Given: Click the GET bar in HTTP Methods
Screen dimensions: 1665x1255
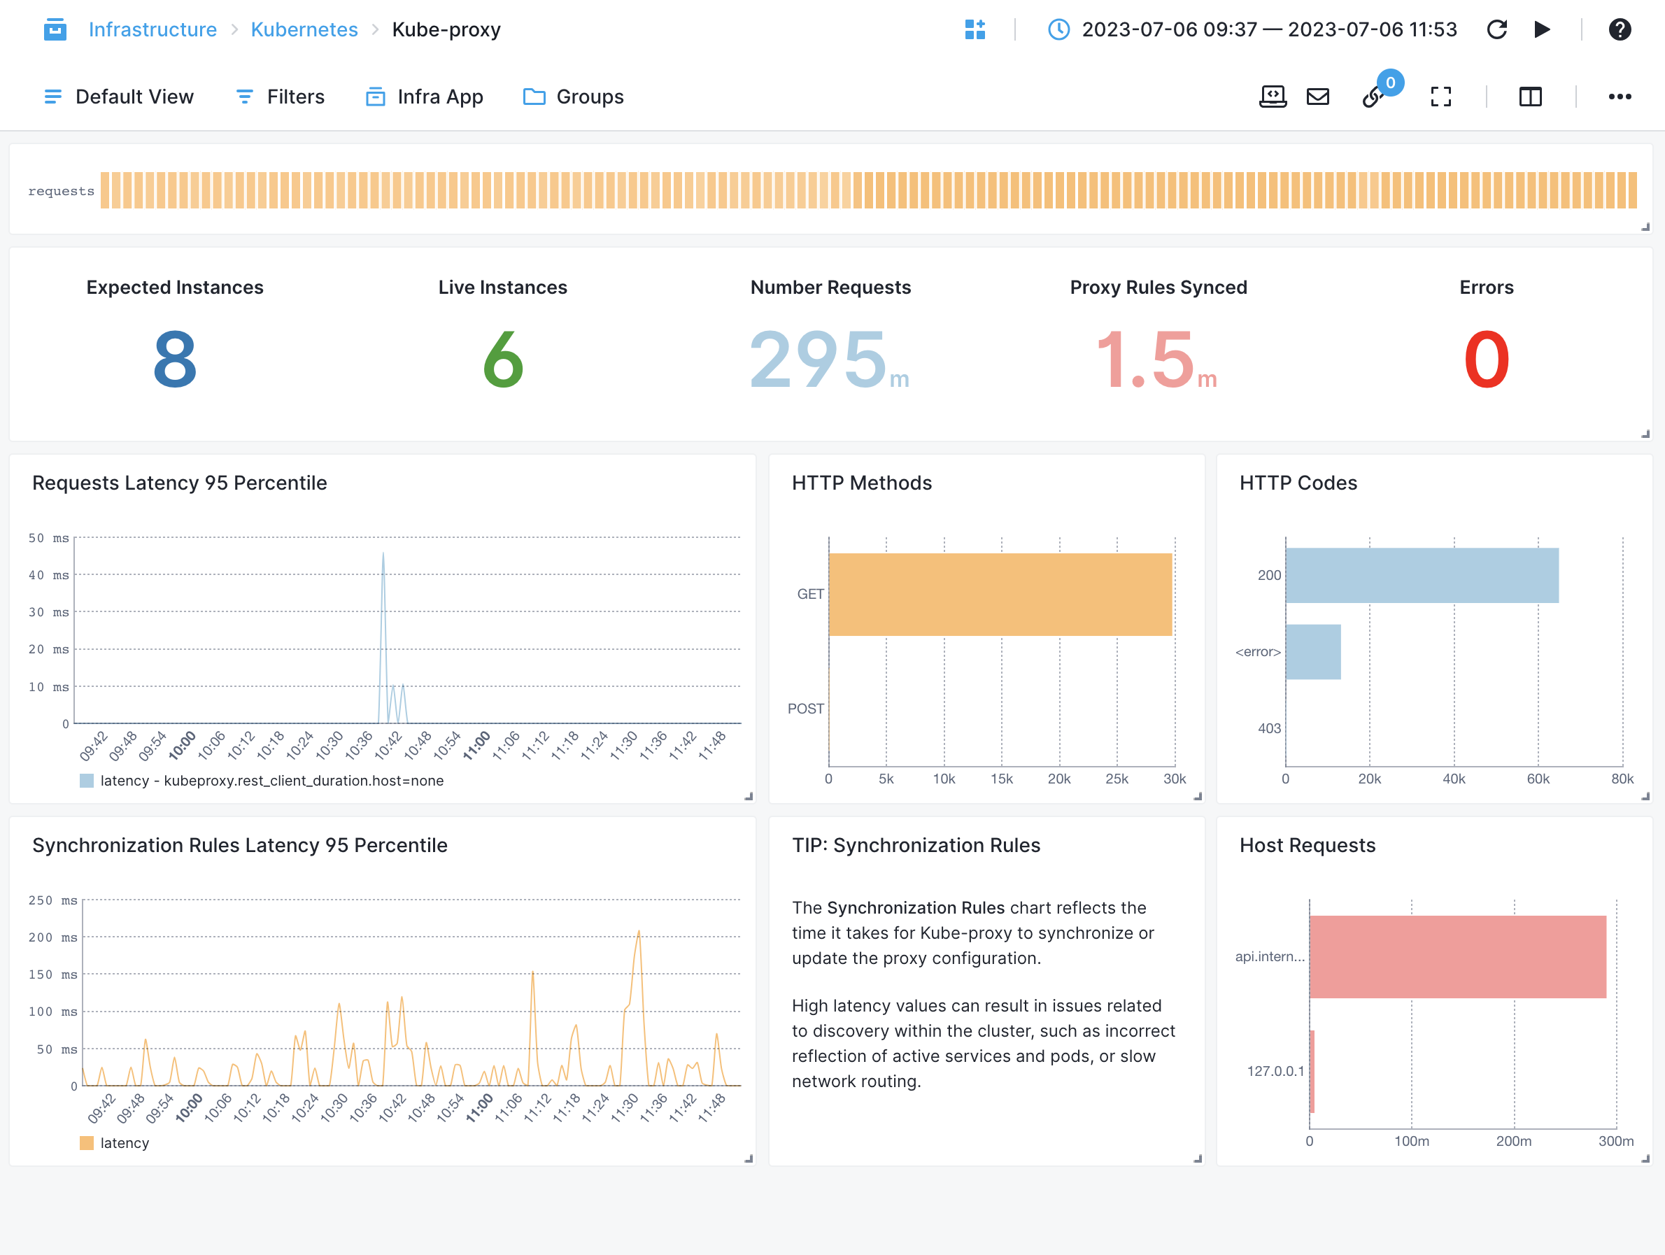Looking at the screenshot, I should click(1000, 594).
